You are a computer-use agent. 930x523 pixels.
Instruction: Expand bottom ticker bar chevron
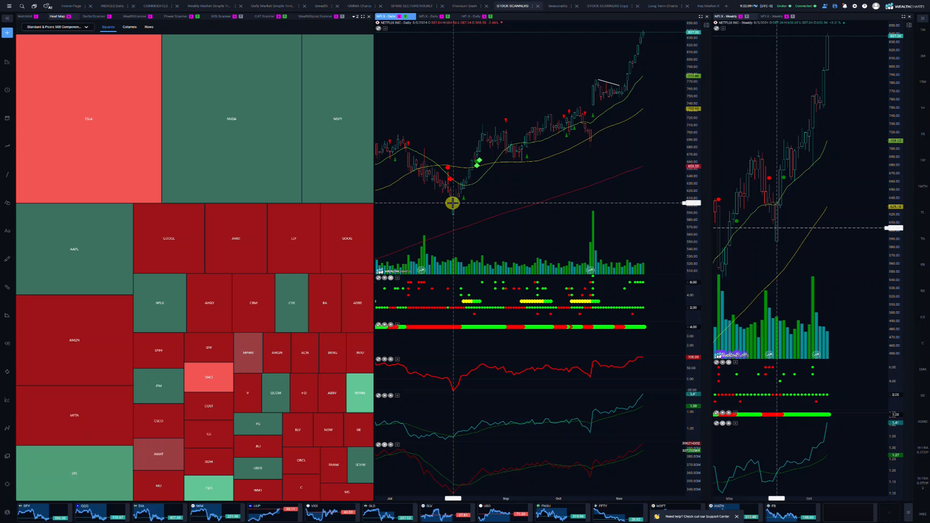coord(908,512)
